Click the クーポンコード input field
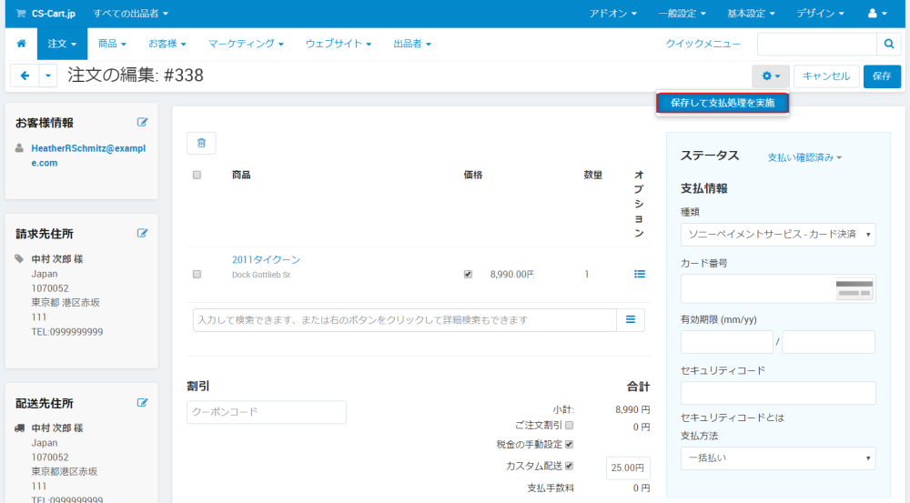The width and height of the screenshot is (910, 503). click(267, 412)
